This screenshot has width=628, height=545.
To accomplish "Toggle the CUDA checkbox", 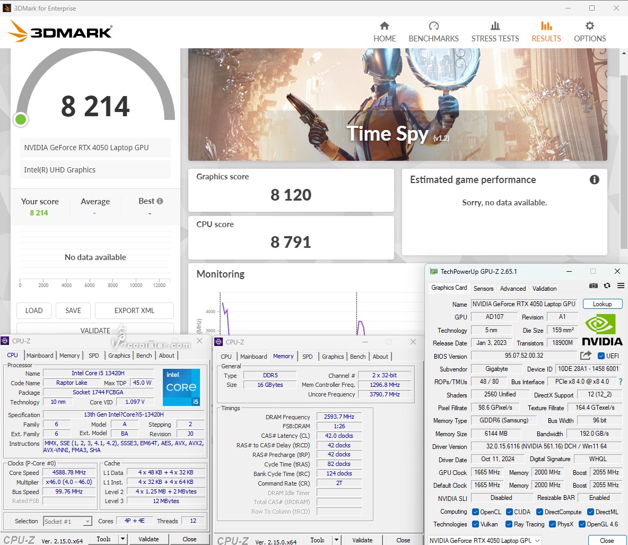I will pyautogui.click(x=509, y=512).
